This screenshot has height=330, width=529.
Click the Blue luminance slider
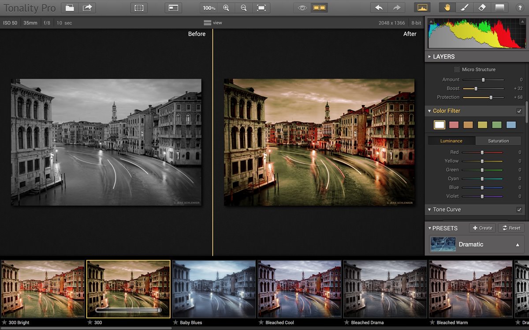coord(482,187)
